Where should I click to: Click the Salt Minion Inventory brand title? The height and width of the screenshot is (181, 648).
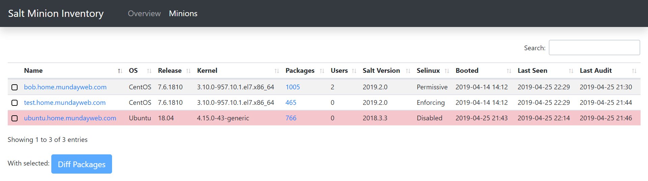56,13
